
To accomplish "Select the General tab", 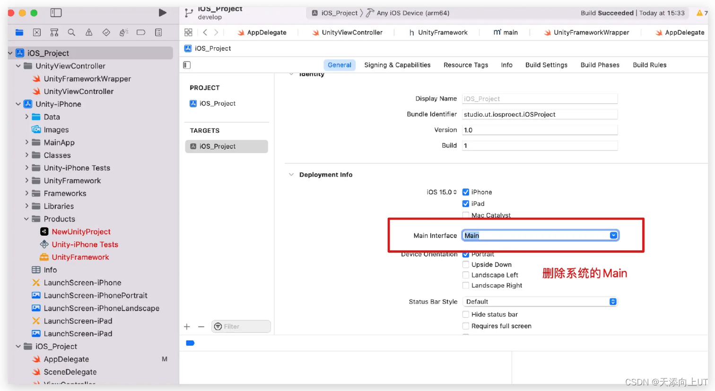I will point(339,65).
